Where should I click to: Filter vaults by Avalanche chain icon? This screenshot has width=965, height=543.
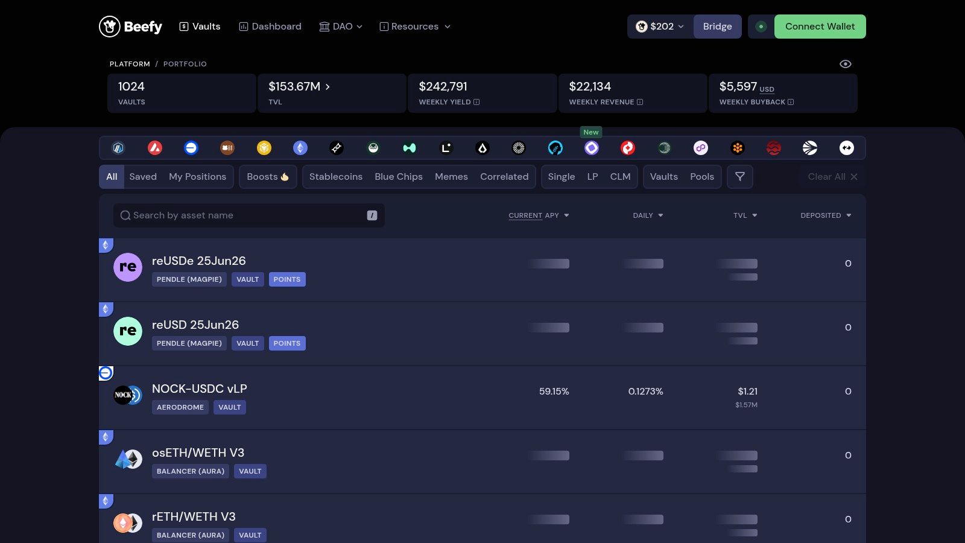(155, 148)
